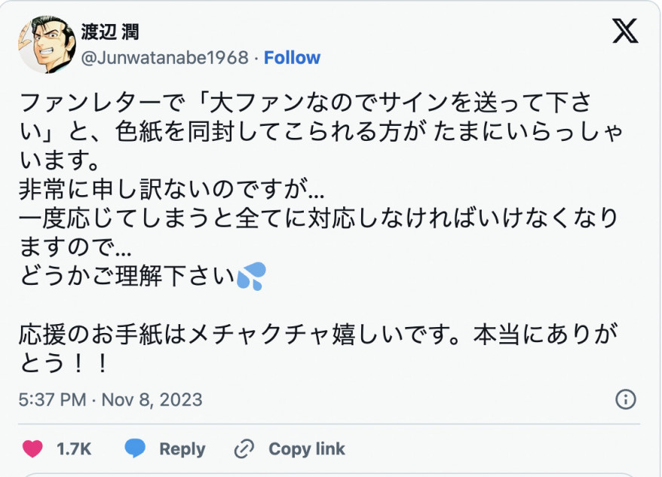
Task: Click the chain-link icon beside Copy link
Action: (244, 448)
